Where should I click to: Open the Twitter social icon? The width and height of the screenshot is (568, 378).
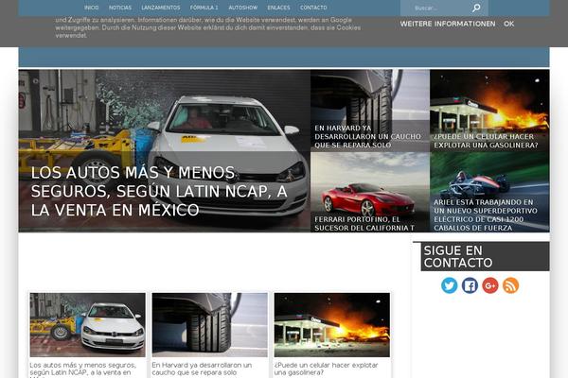pyautogui.click(x=449, y=285)
